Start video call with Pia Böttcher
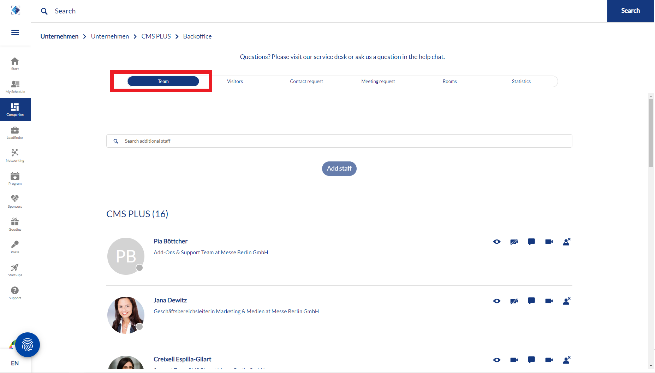Screen dimensions: 655x373 pos(549,242)
